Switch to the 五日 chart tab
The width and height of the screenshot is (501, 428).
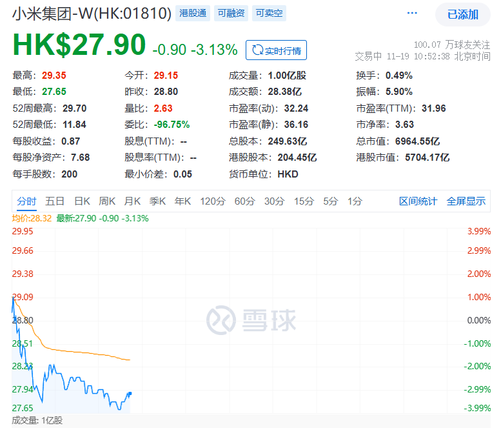[55, 201]
